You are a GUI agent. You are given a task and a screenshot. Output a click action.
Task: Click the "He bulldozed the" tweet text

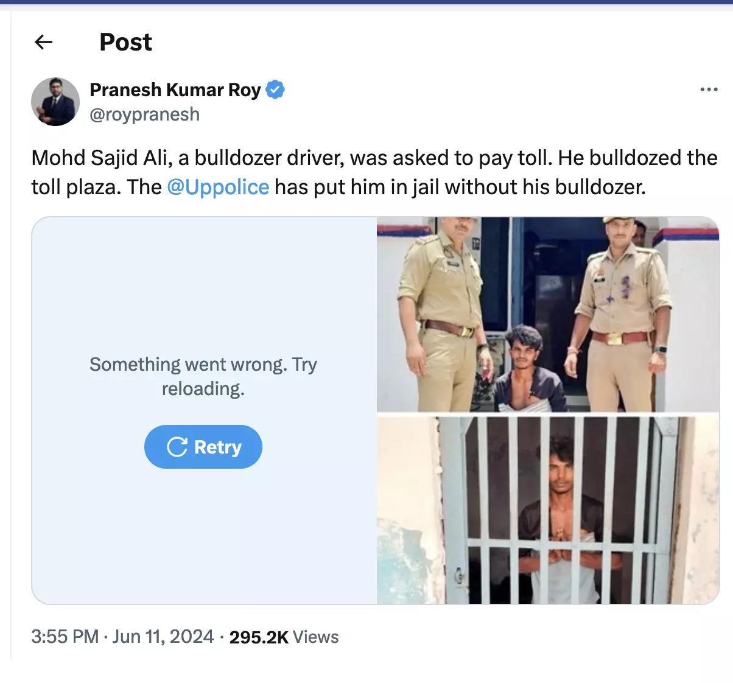[637, 158]
